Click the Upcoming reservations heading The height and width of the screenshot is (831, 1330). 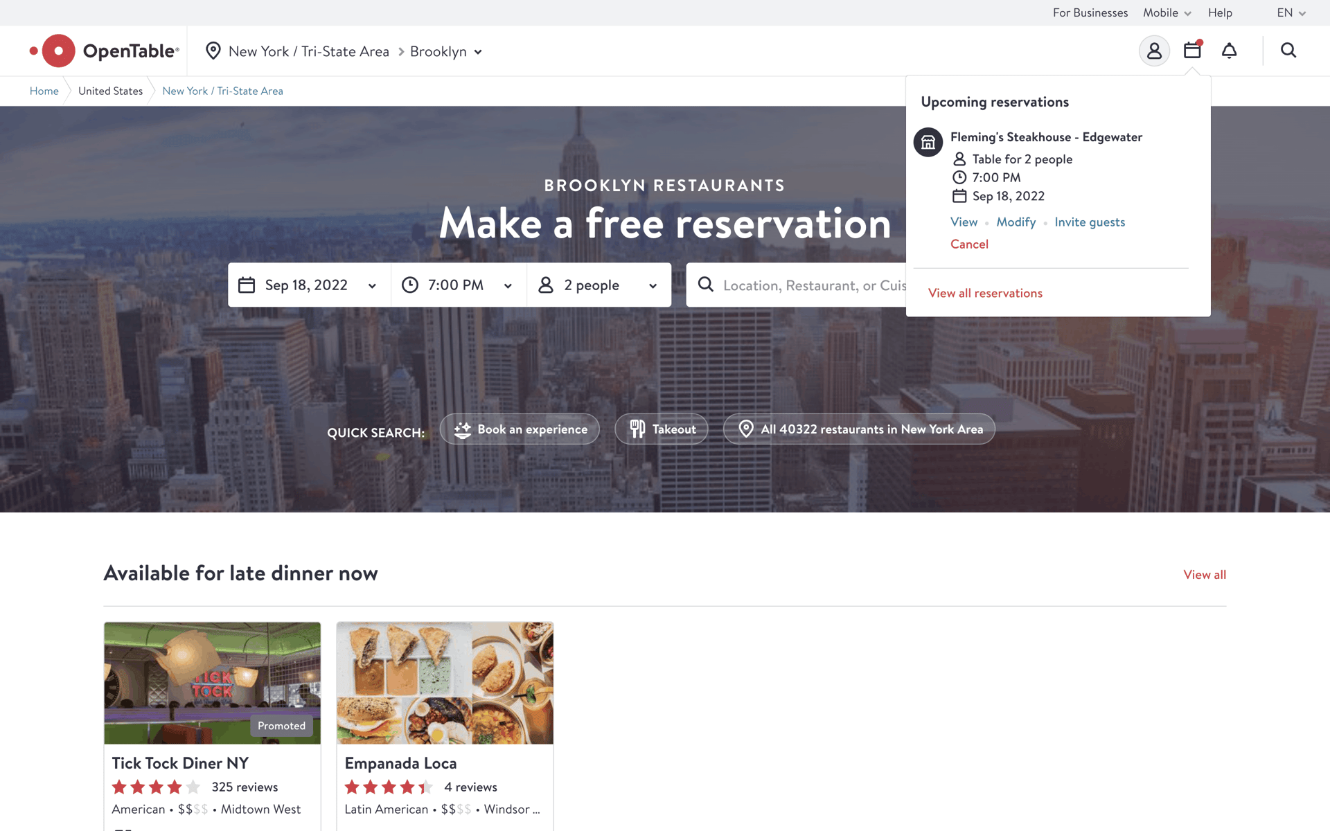pos(995,102)
